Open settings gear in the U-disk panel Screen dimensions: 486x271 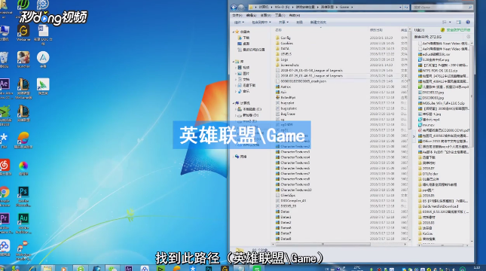tap(469, 37)
